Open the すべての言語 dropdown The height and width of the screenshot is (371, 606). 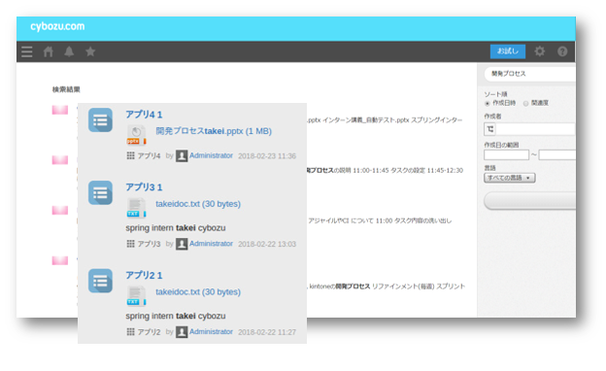(x=510, y=178)
